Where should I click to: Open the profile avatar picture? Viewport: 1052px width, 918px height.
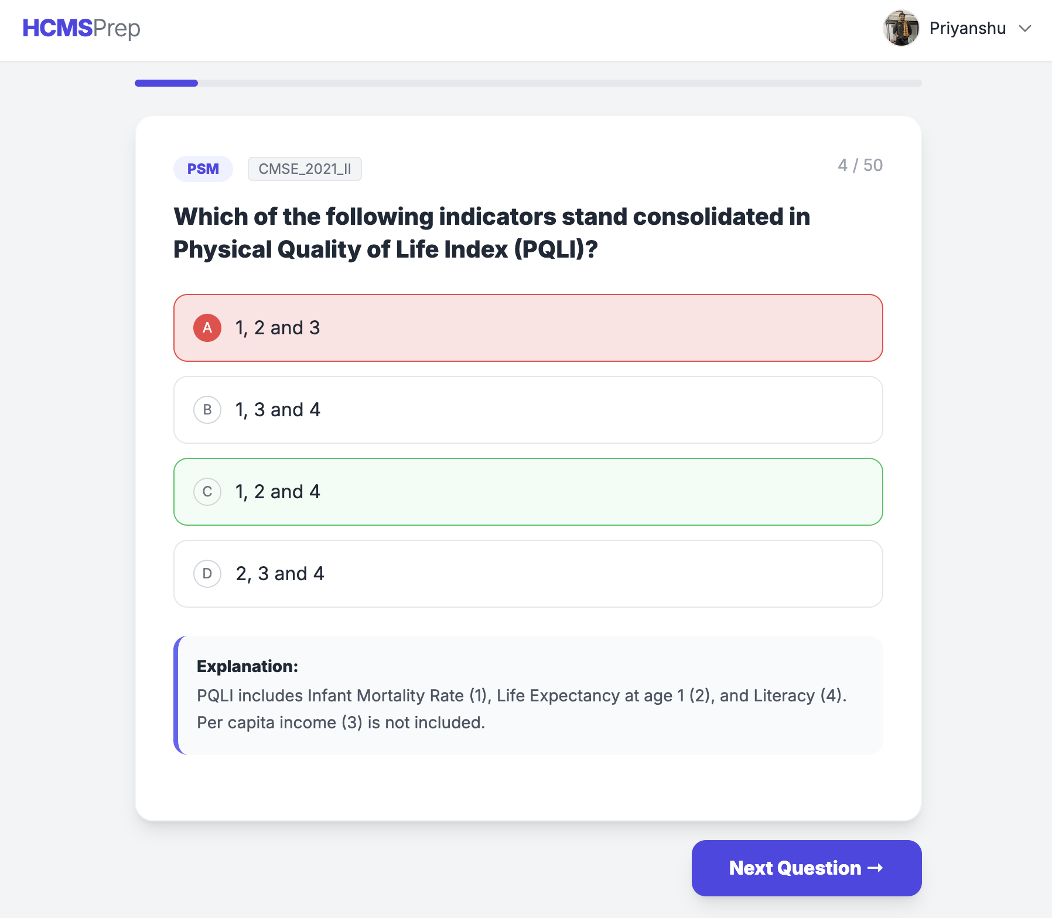coord(901,28)
